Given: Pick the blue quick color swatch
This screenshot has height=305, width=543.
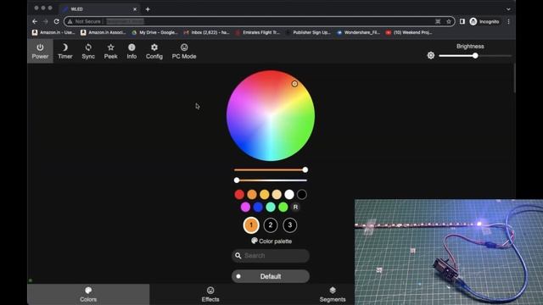Looking at the screenshot, I should pyautogui.click(x=258, y=207).
